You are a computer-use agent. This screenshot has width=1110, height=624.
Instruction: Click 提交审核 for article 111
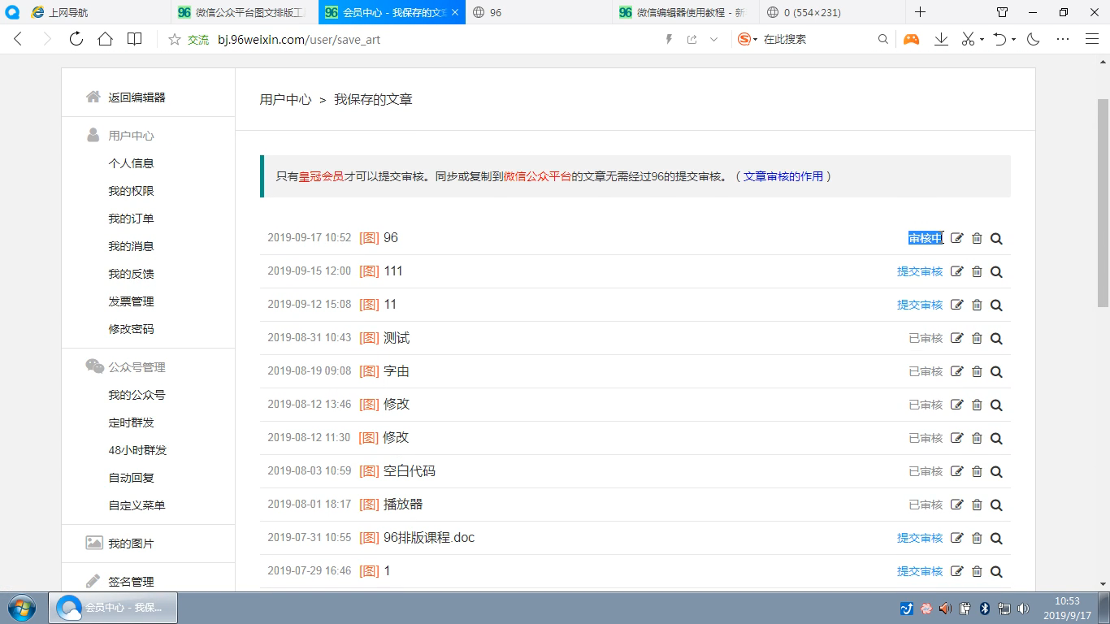point(920,271)
